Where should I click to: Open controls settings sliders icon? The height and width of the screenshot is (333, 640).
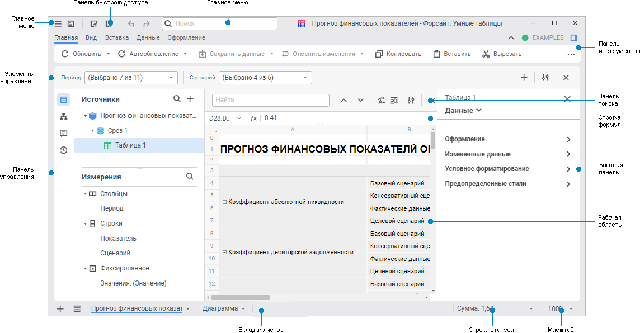545,78
